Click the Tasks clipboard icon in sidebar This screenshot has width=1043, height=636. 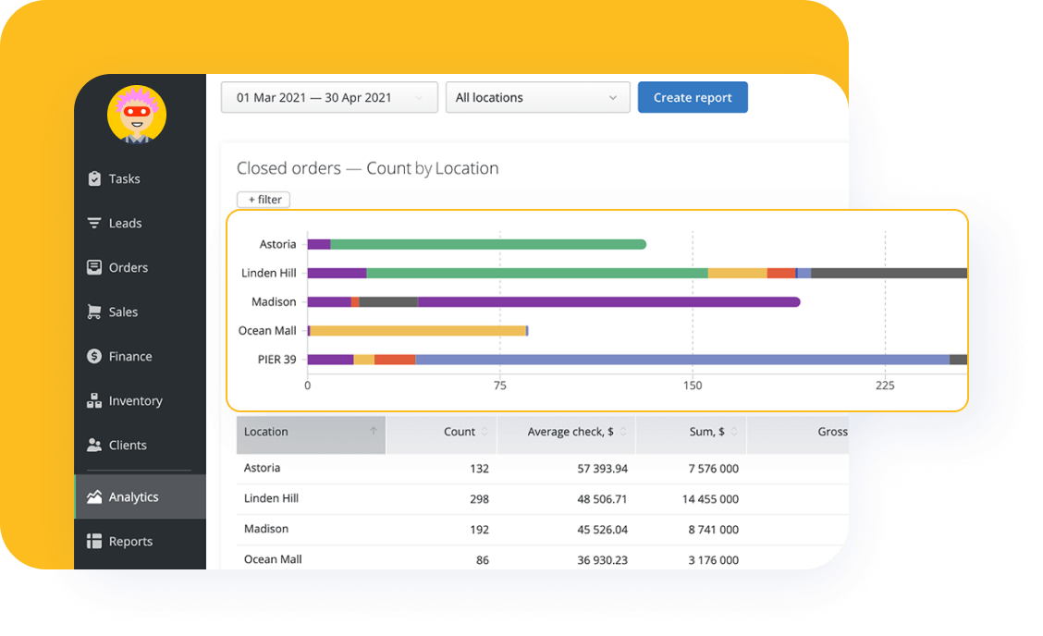coord(94,178)
